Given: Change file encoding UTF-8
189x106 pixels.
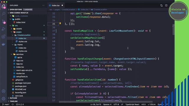Looking at the screenshot, I should coord(116,105).
